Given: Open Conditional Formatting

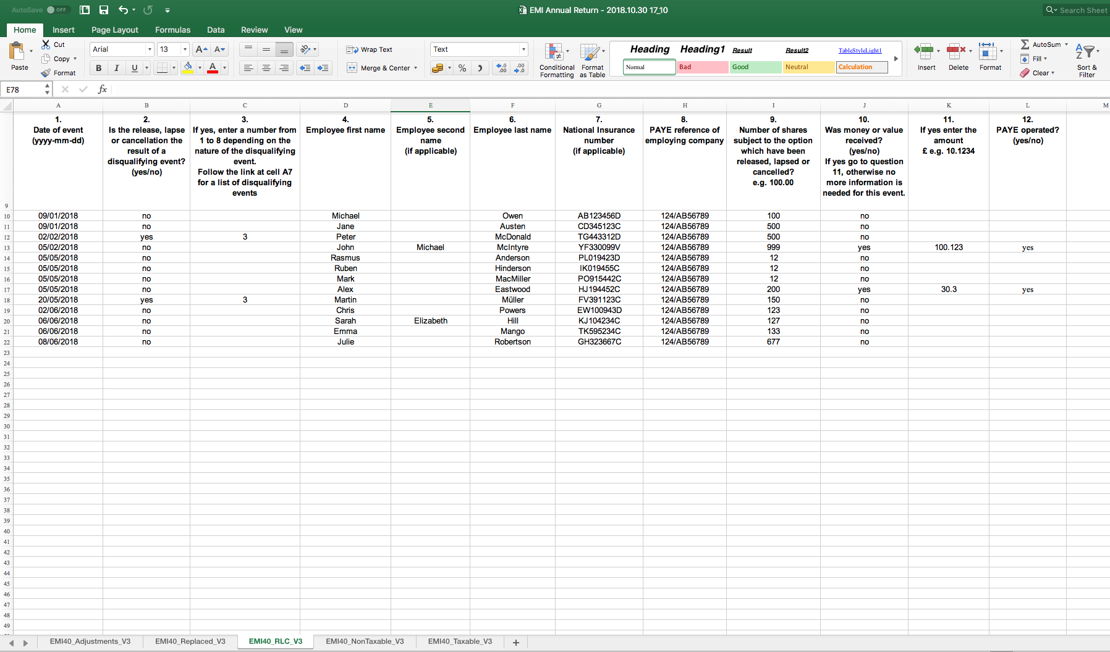Looking at the screenshot, I should 557,60.
